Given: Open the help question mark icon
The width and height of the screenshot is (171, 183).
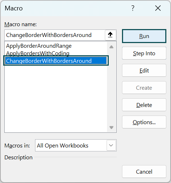Looking at the screenshot, I should (x=133, y=8).
